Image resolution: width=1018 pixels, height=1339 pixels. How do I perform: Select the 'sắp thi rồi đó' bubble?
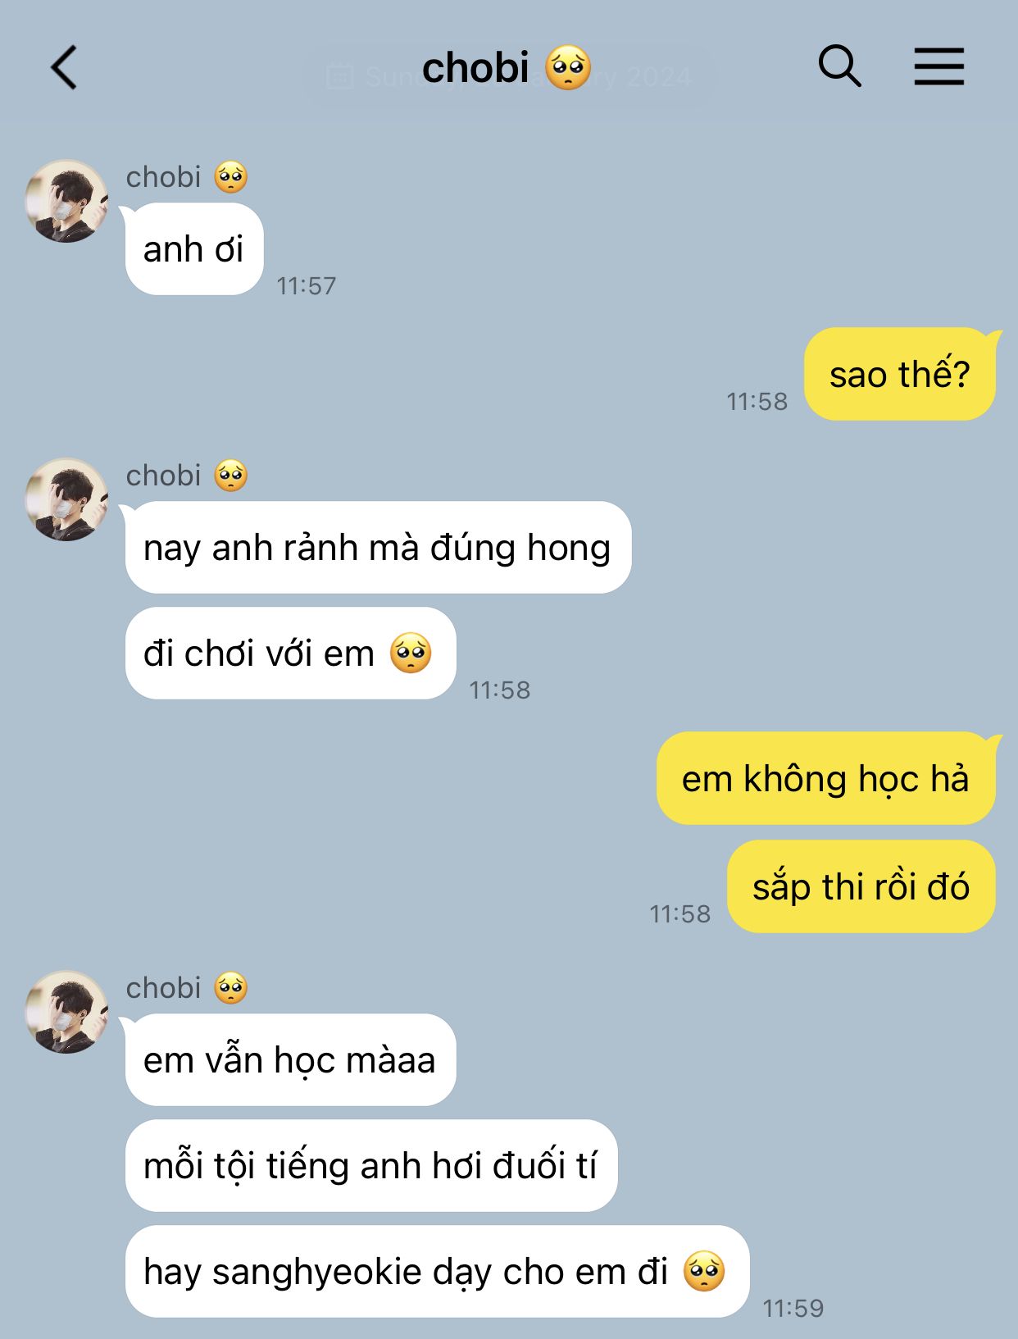pyautogui.click(x=861, y=886)
